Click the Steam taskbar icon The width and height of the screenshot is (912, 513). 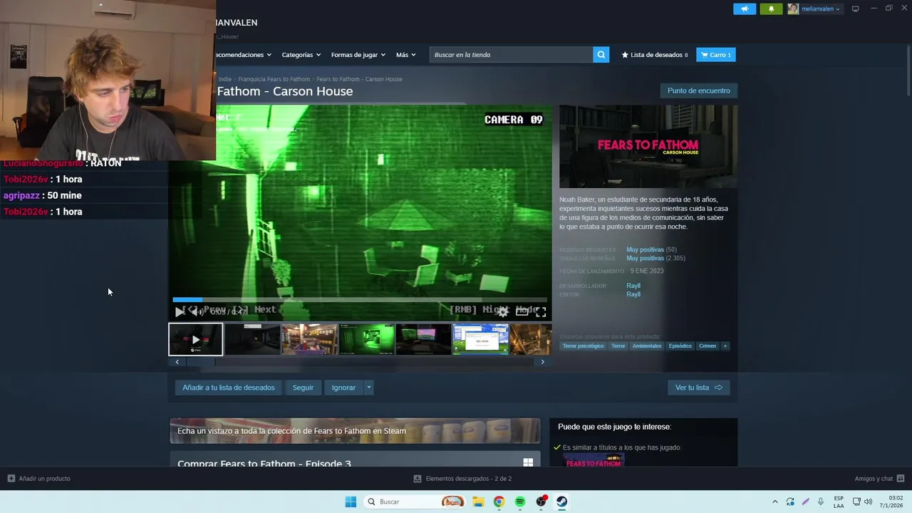[x=562, y=502]
